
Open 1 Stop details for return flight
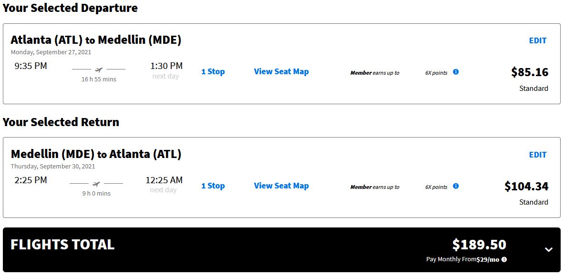[213, 186]
